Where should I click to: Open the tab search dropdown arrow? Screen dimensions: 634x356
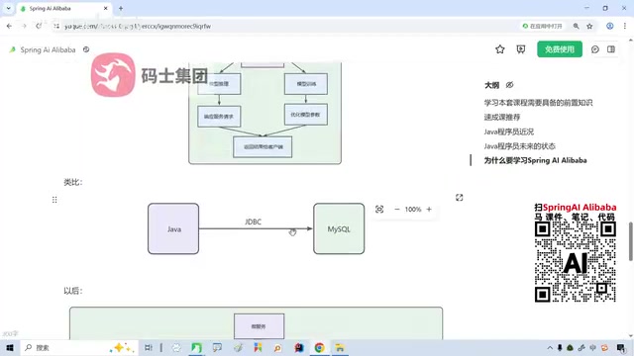click(8, 8)
